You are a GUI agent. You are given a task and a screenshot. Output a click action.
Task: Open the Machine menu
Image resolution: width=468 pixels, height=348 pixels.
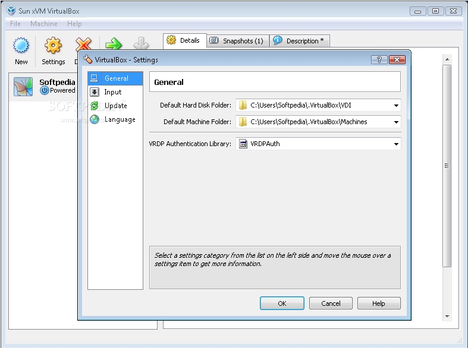44,24
